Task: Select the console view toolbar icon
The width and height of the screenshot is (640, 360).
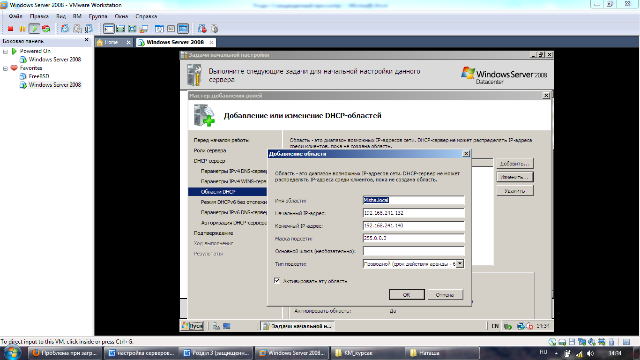Action: tap(183, 29)
